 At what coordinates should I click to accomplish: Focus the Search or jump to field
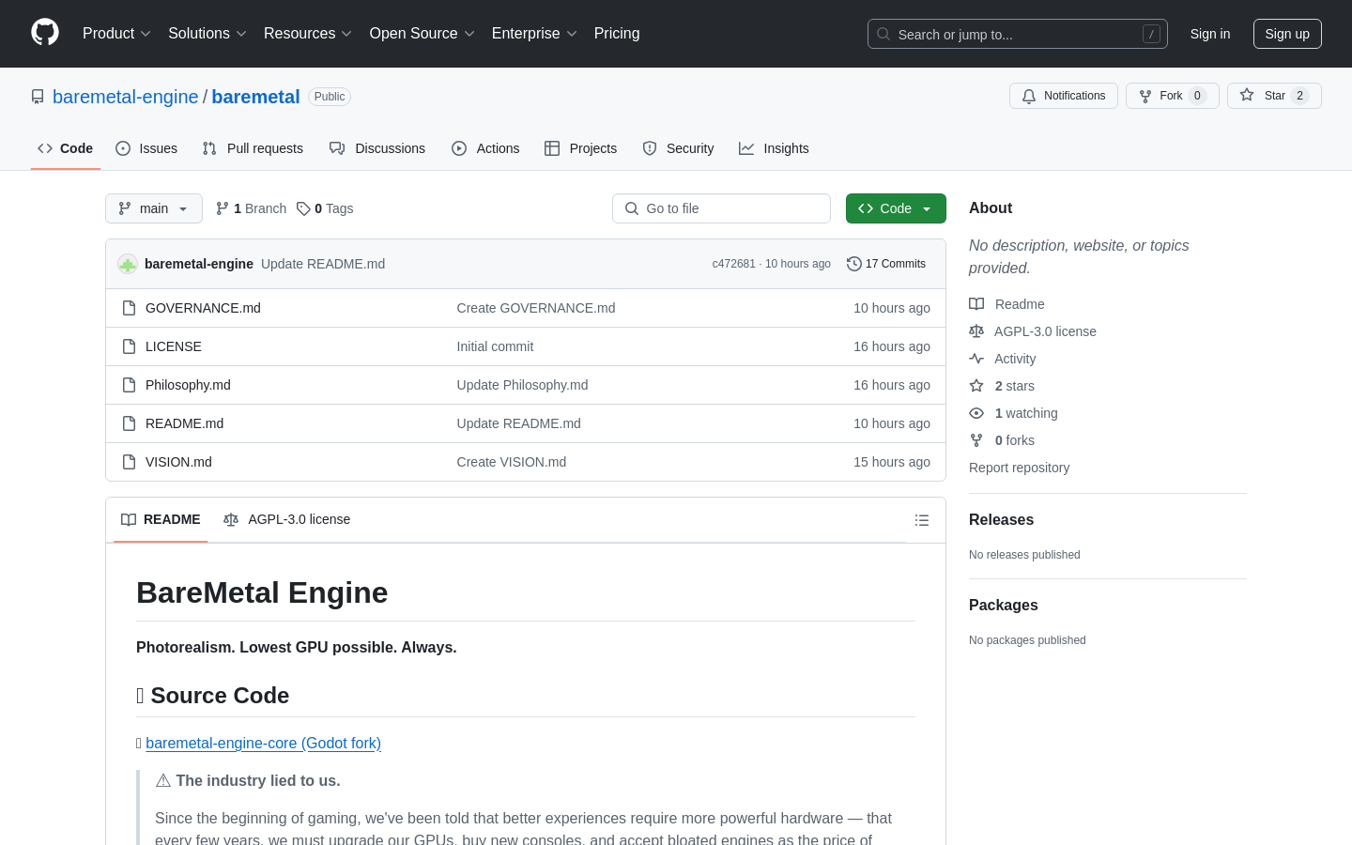[1018, 34]
